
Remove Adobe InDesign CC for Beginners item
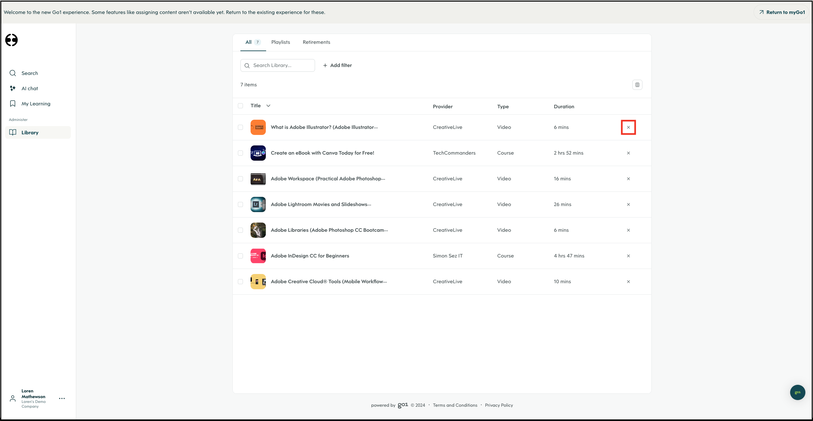click(628, 256)
